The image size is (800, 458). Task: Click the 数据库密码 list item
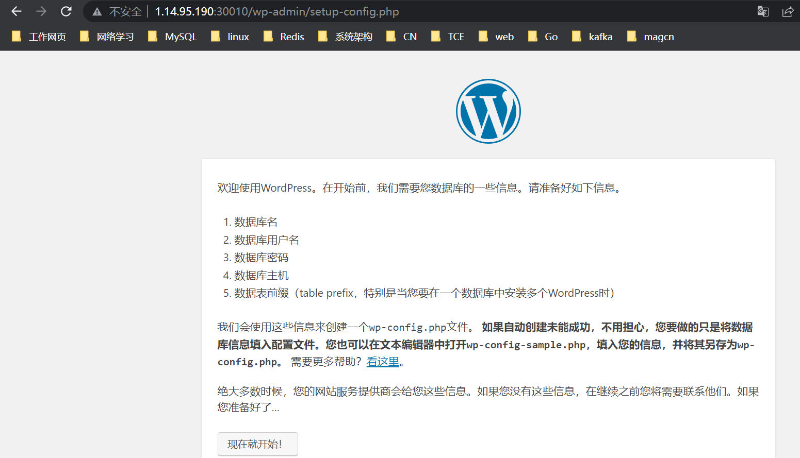click(262, 258)
